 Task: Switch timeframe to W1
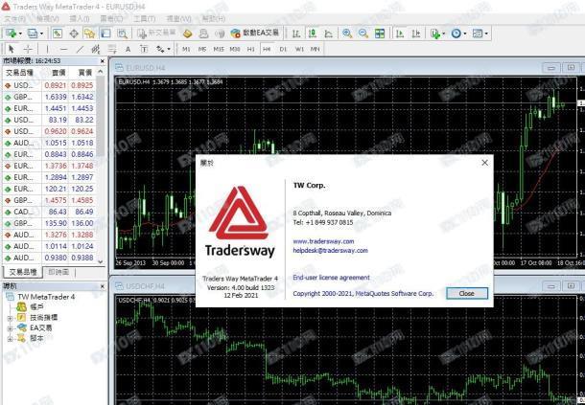(x=299, y=49)
